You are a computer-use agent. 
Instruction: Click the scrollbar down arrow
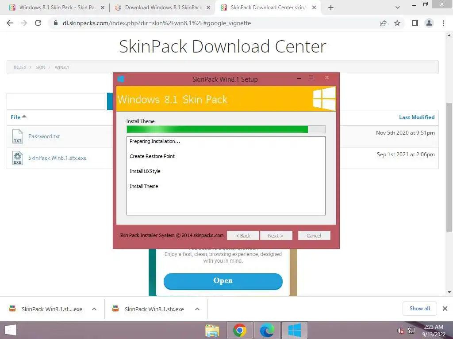point(449,292)
